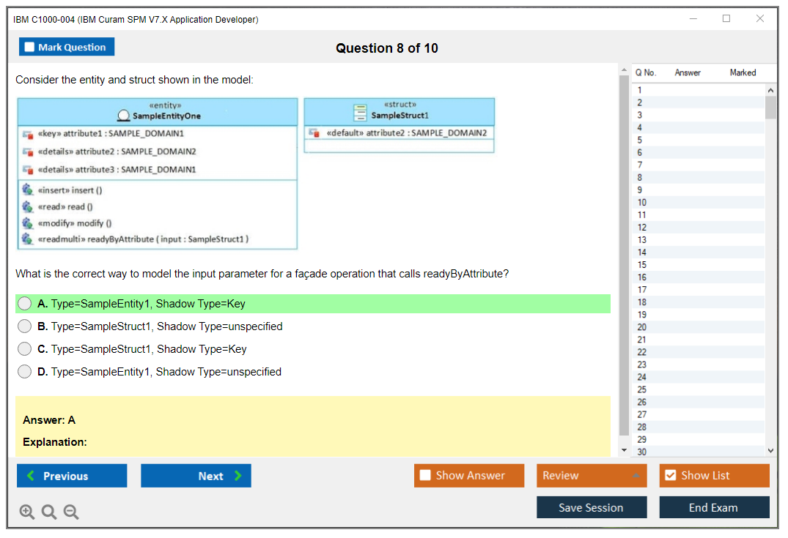
Task: Click the zoom reset magnifier icon
Action: [x=49, y=512]
